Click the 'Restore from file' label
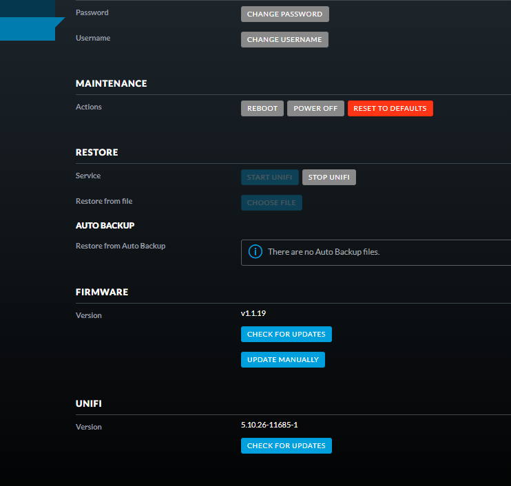The width and height of the screenshot is (511, 486). pos(104,201)
